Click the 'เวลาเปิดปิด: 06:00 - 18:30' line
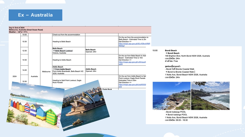This screenshot has width=245, height=137. [176, 120]
